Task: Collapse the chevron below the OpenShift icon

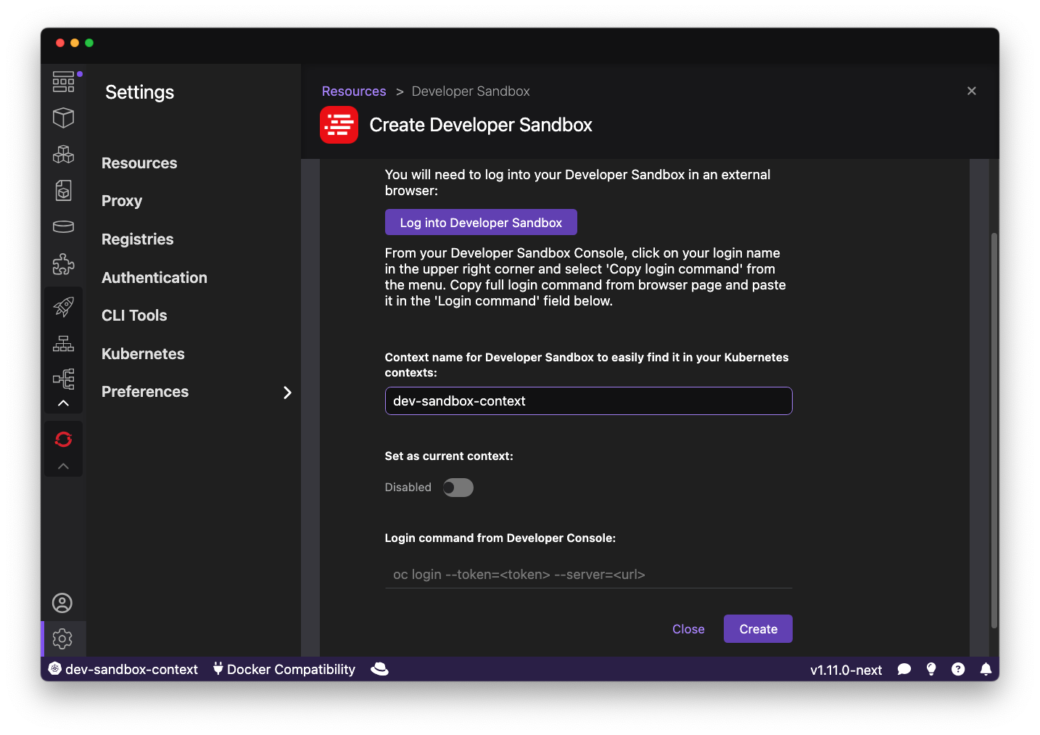Action: click(63, 466)
